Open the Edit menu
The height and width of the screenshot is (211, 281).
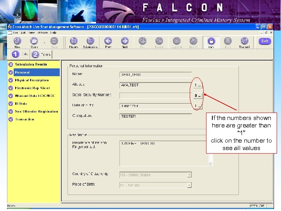23,33
